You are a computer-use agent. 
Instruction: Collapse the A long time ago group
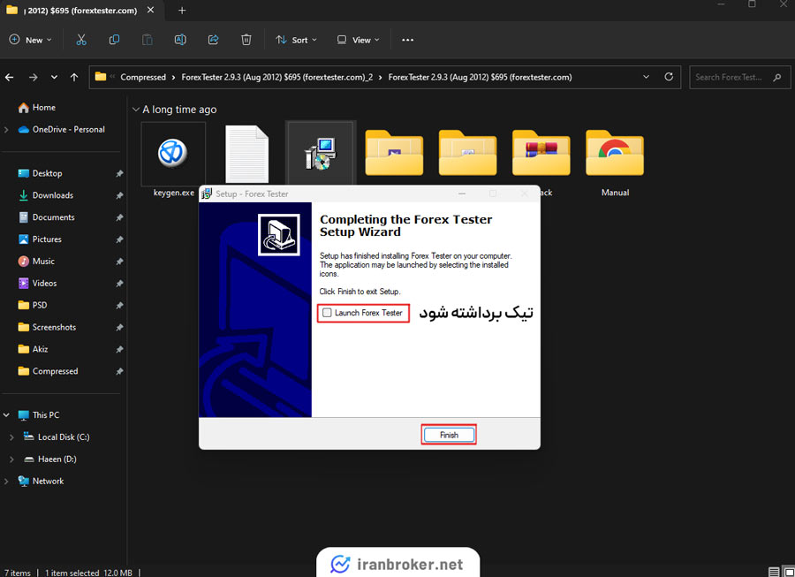136,110
